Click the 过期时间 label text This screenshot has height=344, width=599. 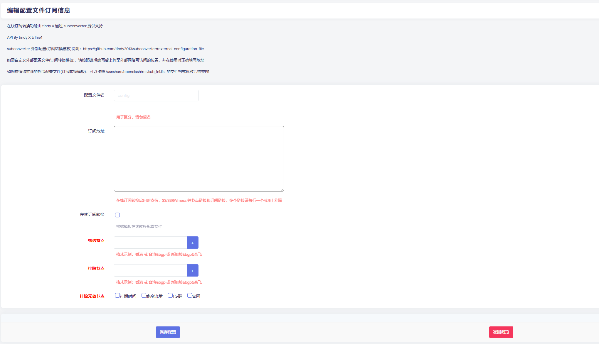[128, 296]
